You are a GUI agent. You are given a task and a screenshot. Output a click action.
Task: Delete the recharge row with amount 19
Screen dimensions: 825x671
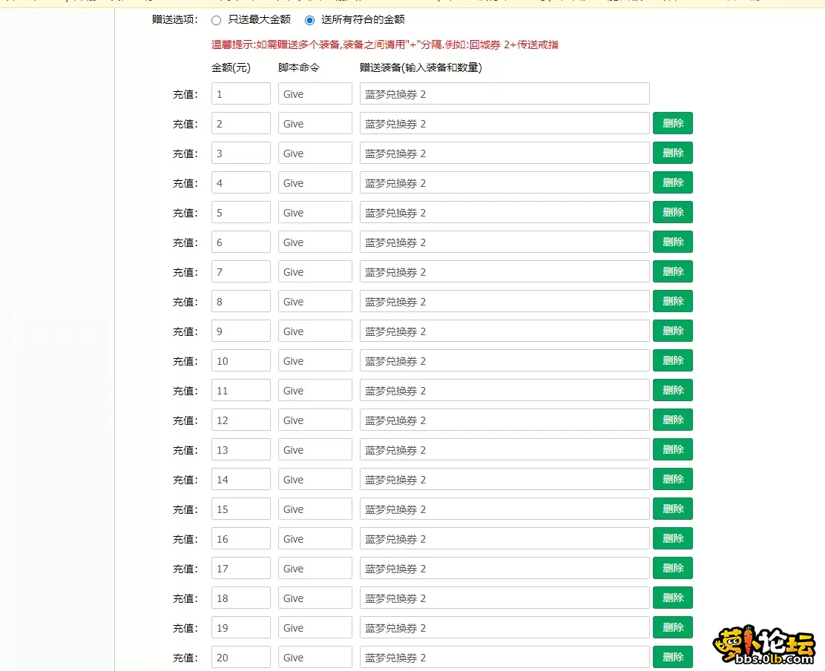pyautogui.click(x=672, y=627)
